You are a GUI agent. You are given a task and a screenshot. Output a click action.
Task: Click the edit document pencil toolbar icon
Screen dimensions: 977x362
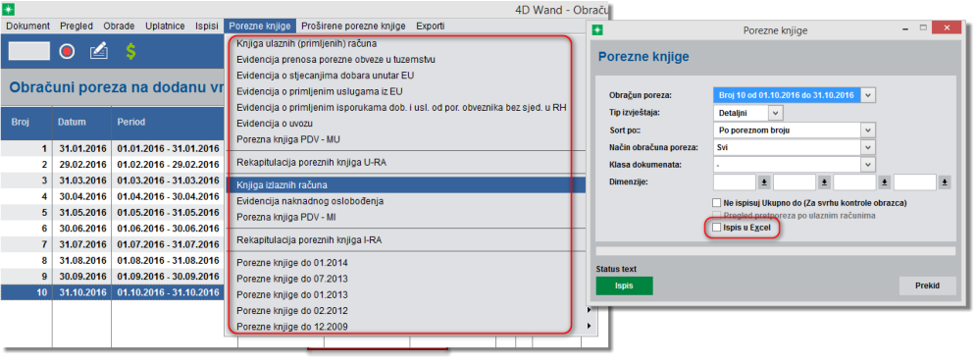98,52
